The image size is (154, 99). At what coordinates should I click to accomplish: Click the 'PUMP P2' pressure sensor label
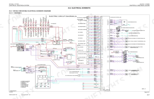pos(81,63)
